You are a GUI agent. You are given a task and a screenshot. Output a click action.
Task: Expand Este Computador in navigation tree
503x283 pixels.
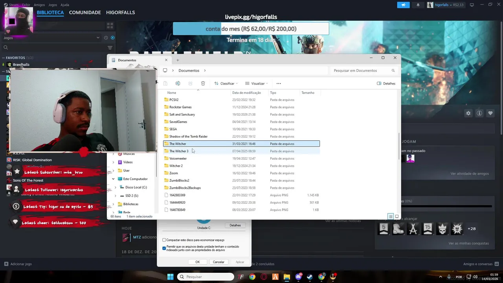point(114,179)
